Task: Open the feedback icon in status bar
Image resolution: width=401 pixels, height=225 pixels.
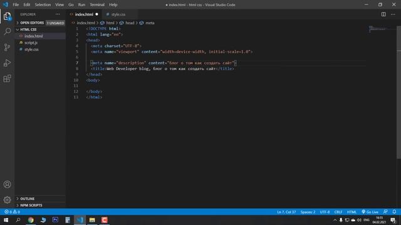Action: pos(385,212)
